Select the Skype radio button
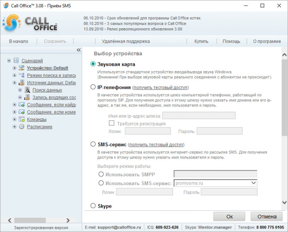The height and width of the screenshot is (232, 288). point(93,206)
